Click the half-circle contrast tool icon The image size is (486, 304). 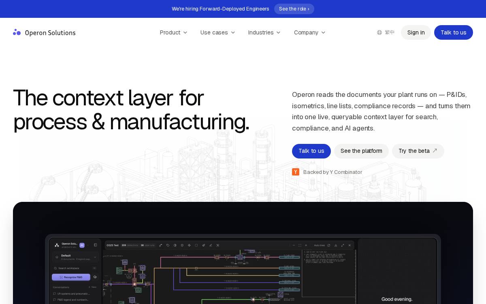click(175, 245)
